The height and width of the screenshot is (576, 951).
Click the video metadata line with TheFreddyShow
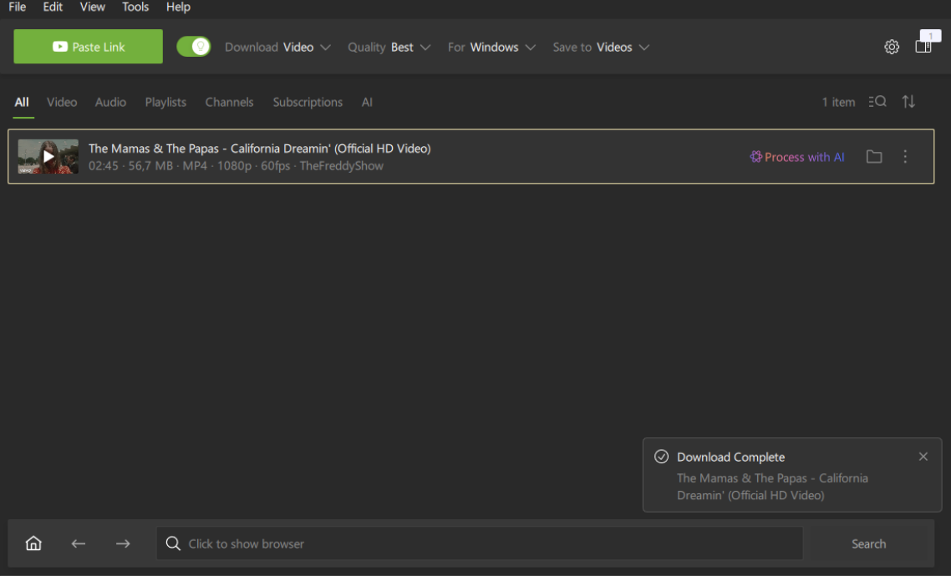236,166
